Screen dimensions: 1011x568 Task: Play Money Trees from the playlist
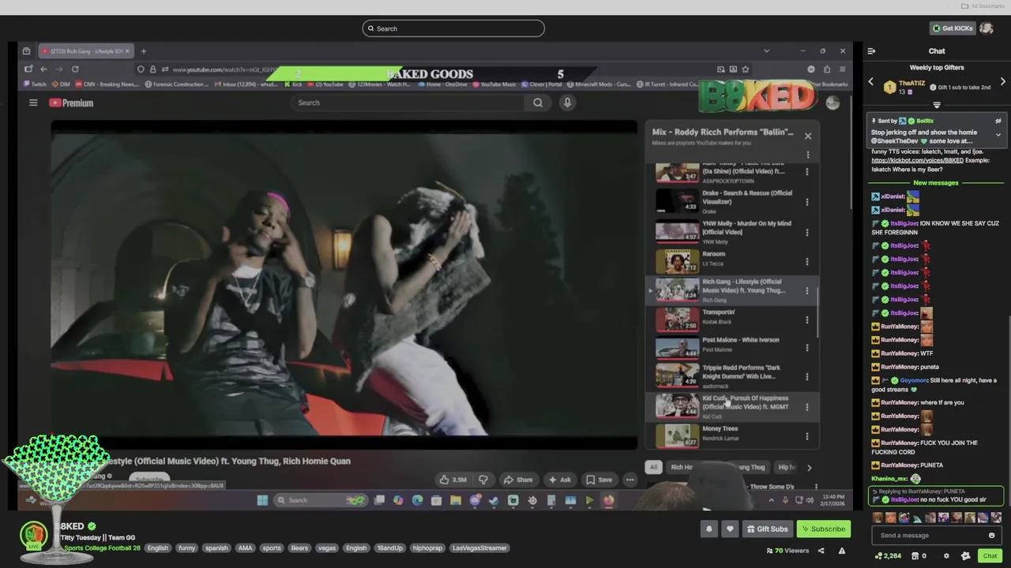tap(731, 435)
